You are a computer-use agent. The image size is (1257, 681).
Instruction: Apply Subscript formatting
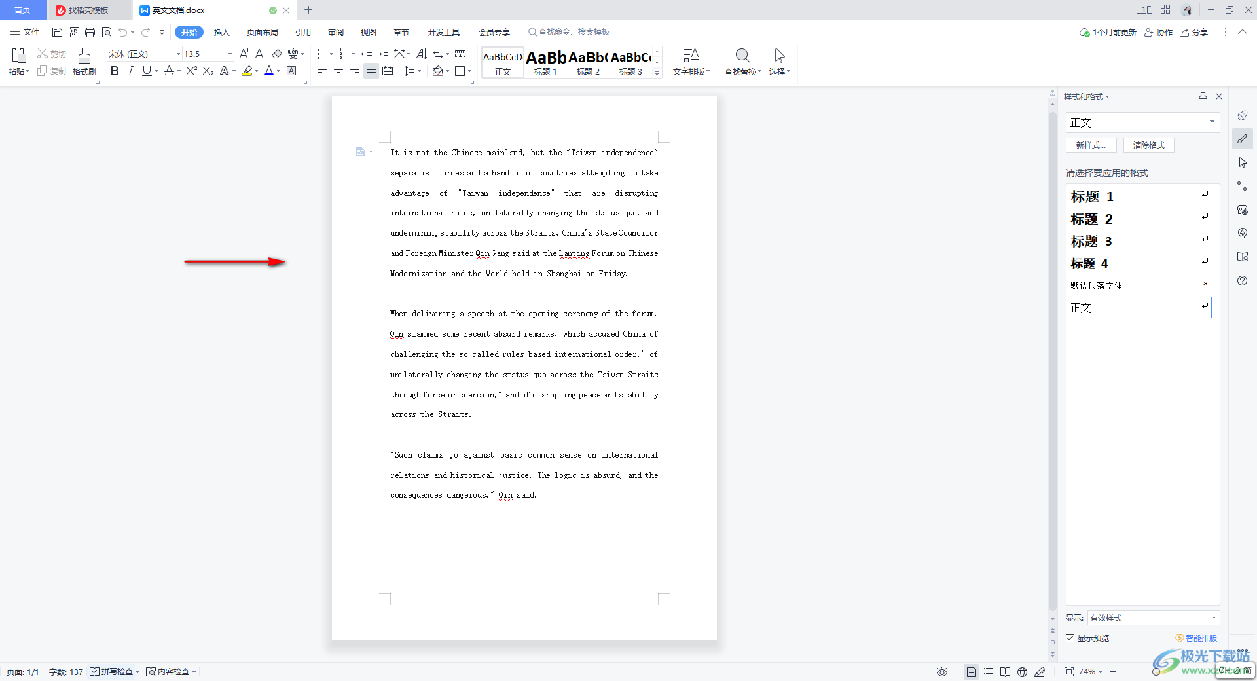(x=208, y=71)
